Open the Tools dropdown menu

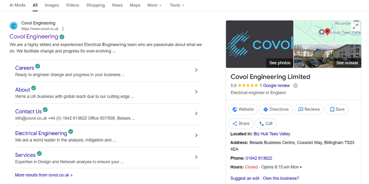pyautogui.click(x=177, y=5)
